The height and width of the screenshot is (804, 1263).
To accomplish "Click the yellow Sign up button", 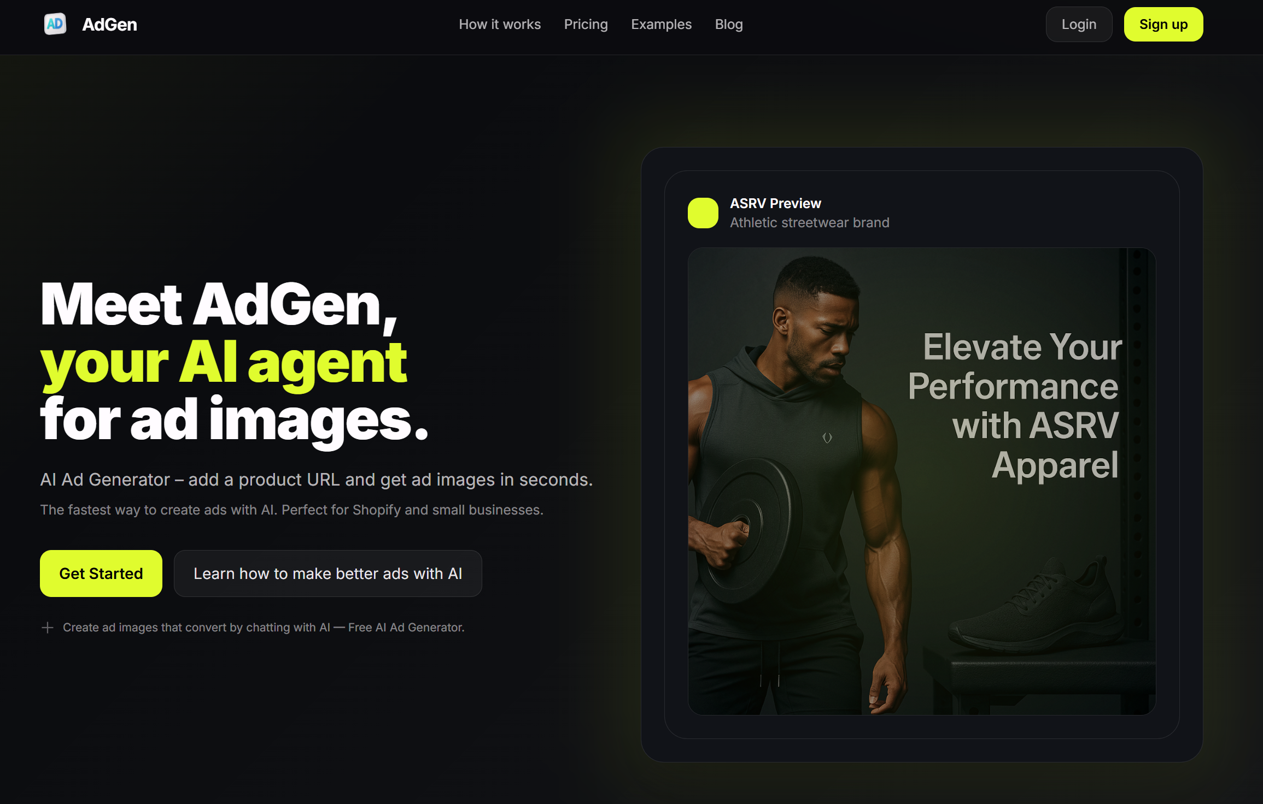I will 1163,25.
